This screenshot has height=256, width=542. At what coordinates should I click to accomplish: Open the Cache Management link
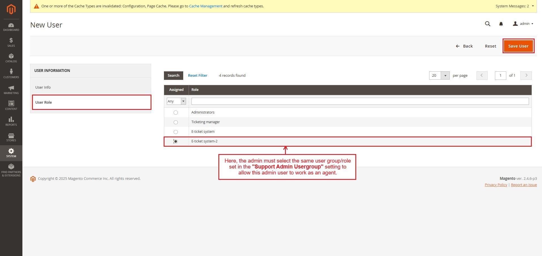(x=206, y=6)
